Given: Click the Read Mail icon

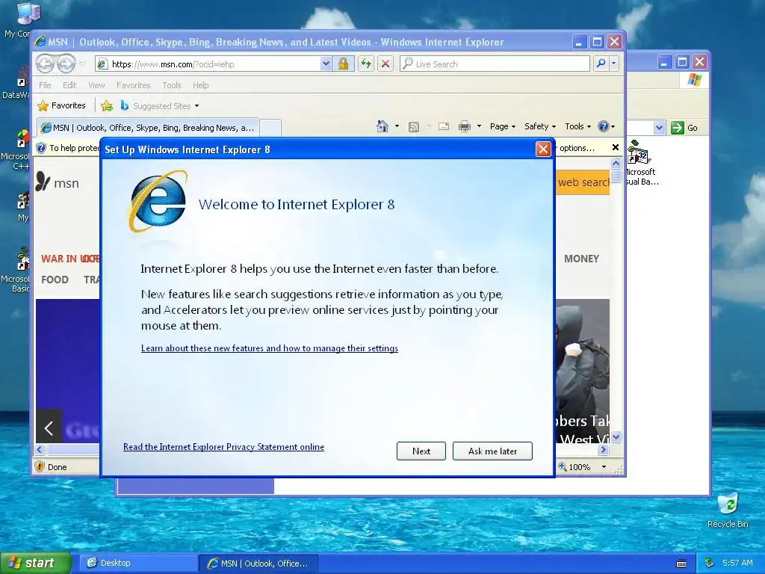Looking at the screenshot, I should pyautogui.click(x=444, y=126).
